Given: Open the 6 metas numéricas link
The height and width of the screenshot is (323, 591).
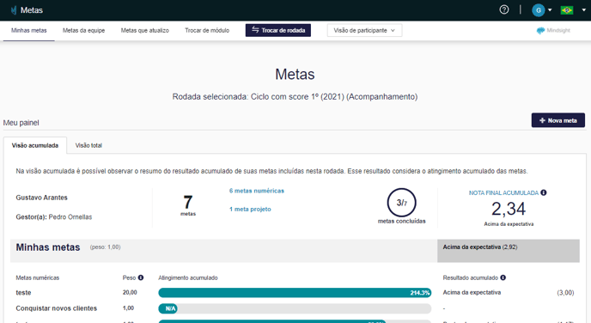Looking at the screenshot, I should (257, 191).
